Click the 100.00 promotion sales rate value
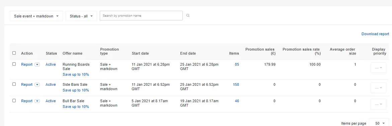 [x=315, y=64]
